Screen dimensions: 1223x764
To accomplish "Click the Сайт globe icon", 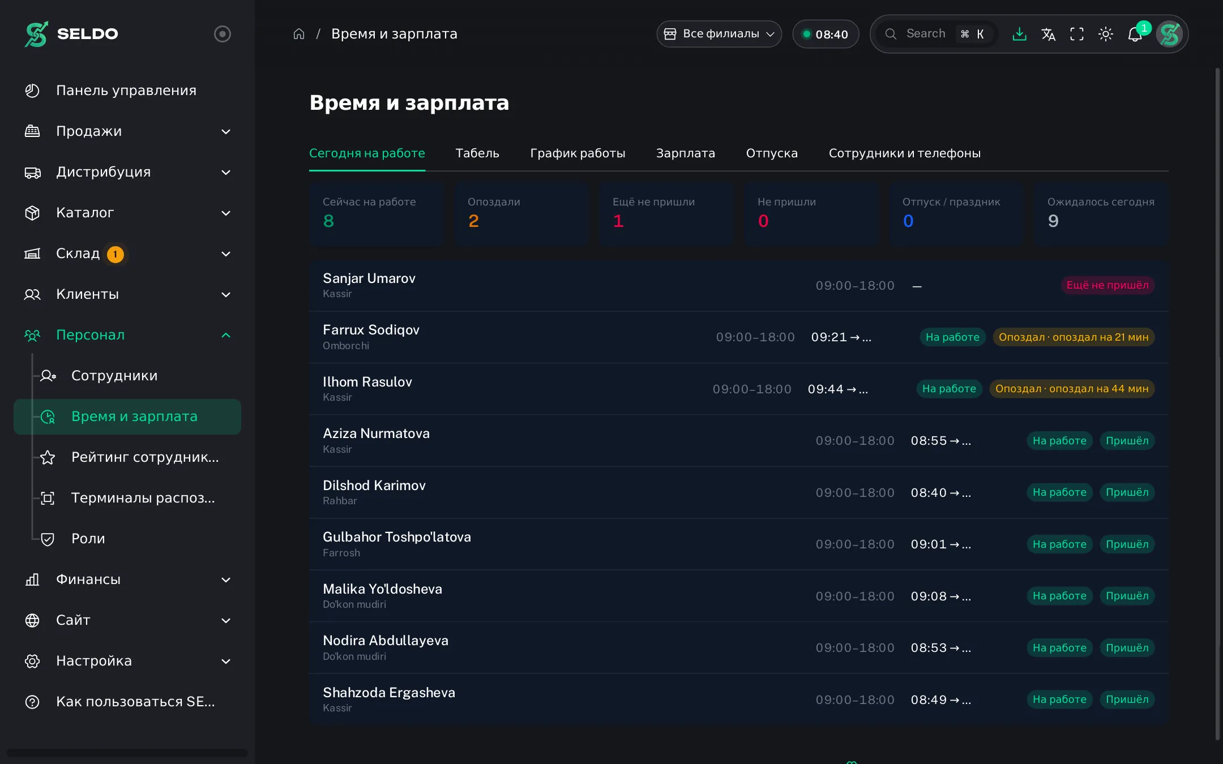I will [32, 620].
